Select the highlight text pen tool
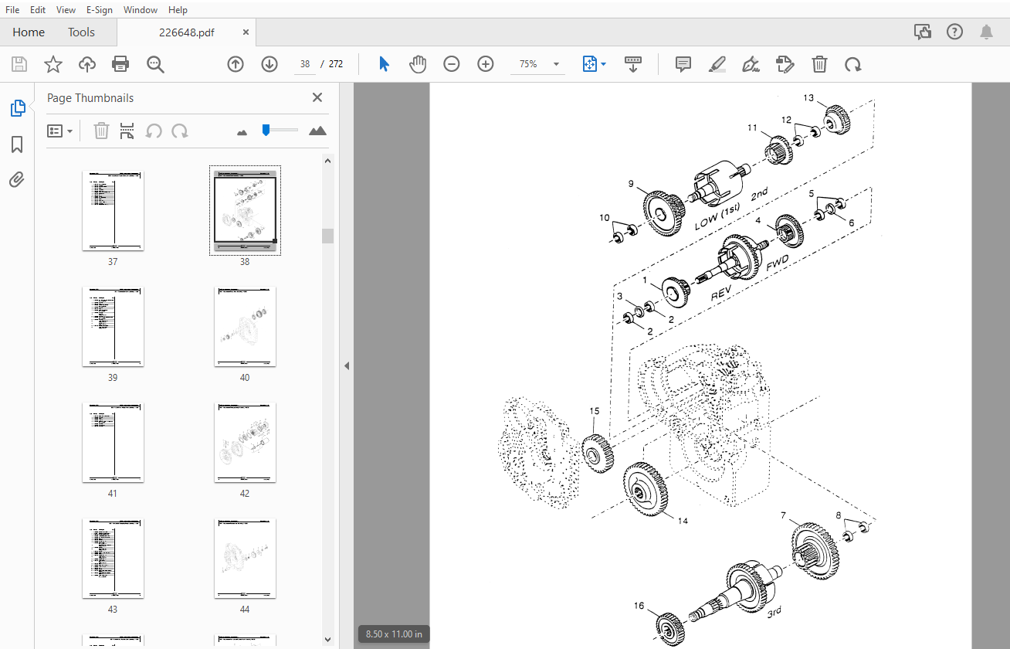Image resolution: width=1010 pixels, height=649 pixels. click(x=717, y=64)
